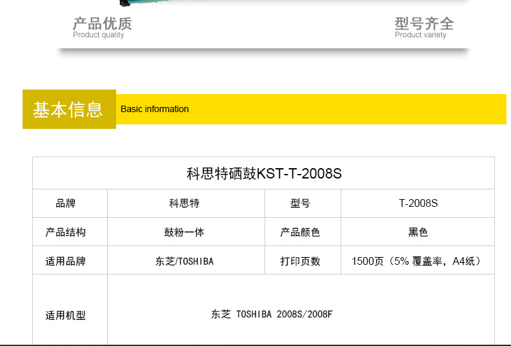Viewport: 511px width, 346px height.
Task: Click the 适用品牌 label cell
Action: (70, 260)
